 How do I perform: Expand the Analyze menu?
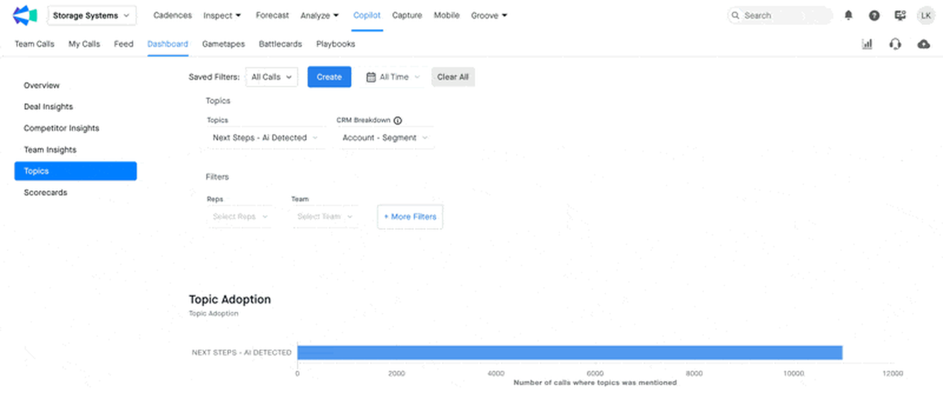point(320,15)
